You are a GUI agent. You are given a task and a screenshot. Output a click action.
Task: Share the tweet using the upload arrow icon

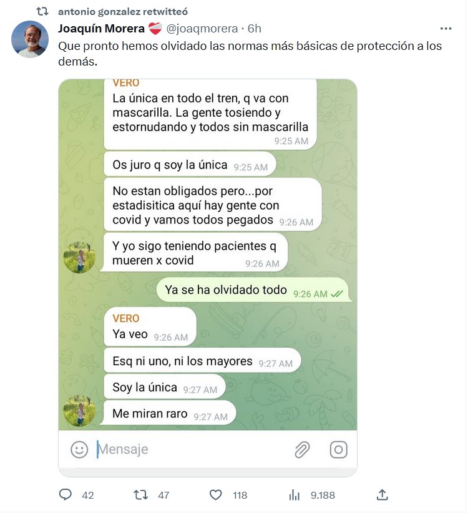(x=382, y=495)
